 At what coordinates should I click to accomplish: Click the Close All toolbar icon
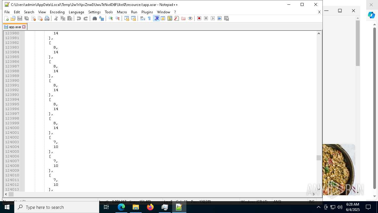pos(40,18)
